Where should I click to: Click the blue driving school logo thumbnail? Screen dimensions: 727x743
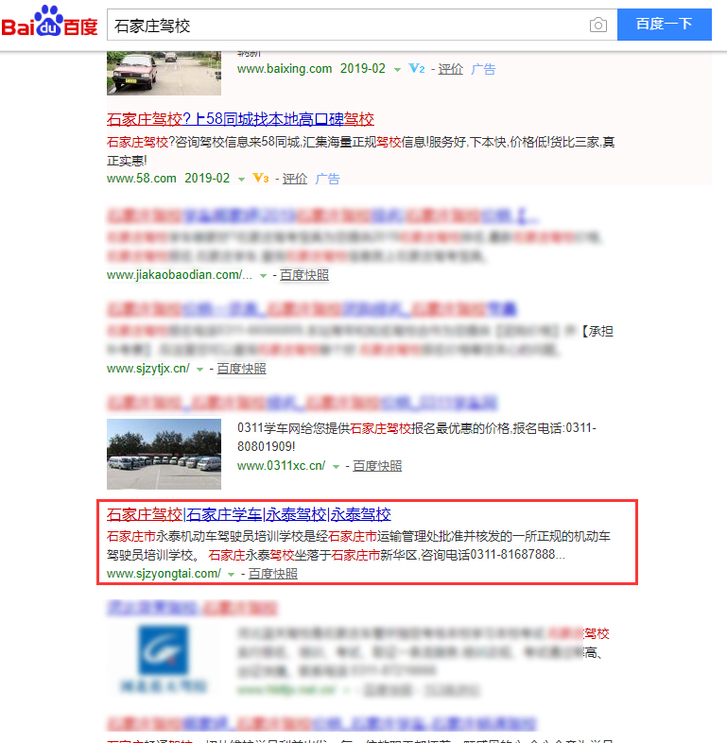coord(164,659)
